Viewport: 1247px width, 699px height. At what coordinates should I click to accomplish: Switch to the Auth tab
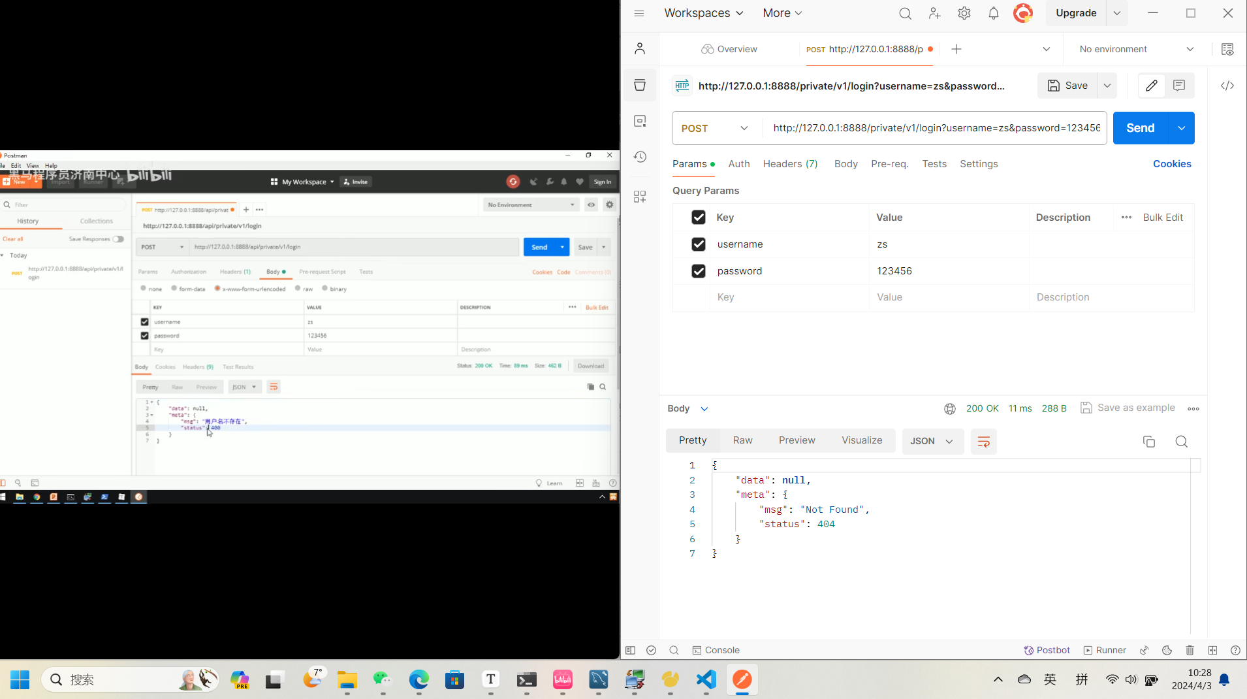point(739,164)
